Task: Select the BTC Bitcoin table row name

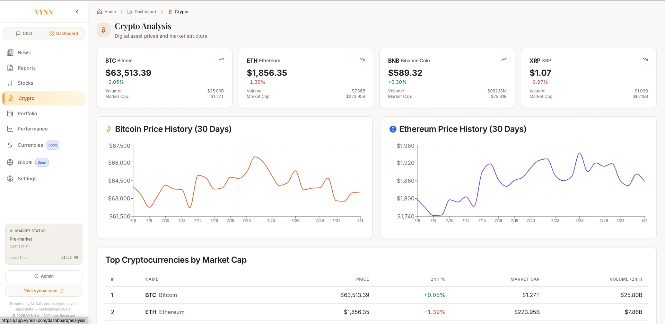Action: pos(161,295)
